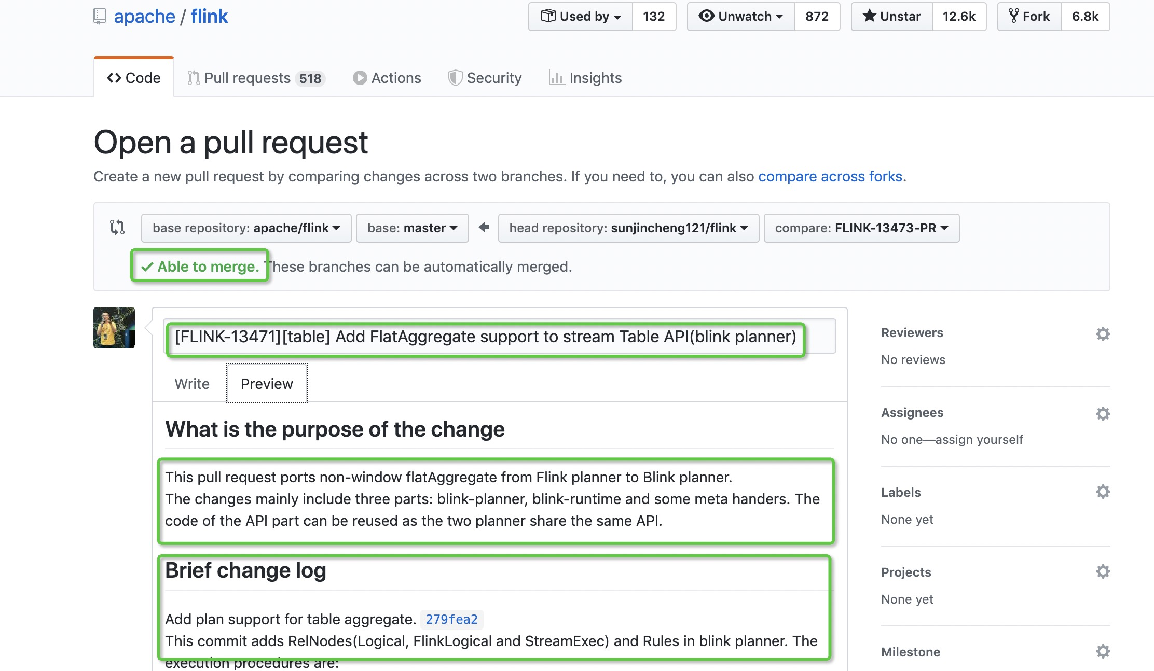Click the What is the purpose heading

(x=335, y=429)
